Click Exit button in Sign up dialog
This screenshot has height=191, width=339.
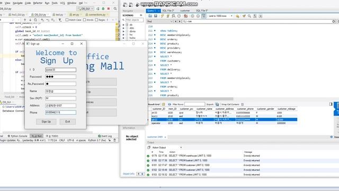68,121
